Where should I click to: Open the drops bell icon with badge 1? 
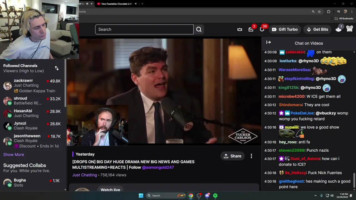click(338, 29)
